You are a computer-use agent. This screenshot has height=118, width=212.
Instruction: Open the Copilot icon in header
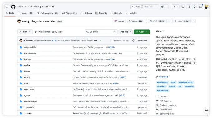point(162,7)
